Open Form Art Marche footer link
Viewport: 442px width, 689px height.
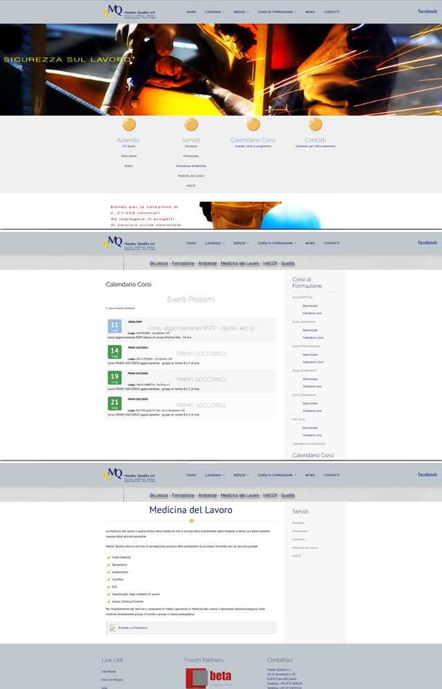[113, 680]
